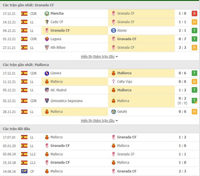Click the Ath Bilbao crest icon

(x=47, y=48)
